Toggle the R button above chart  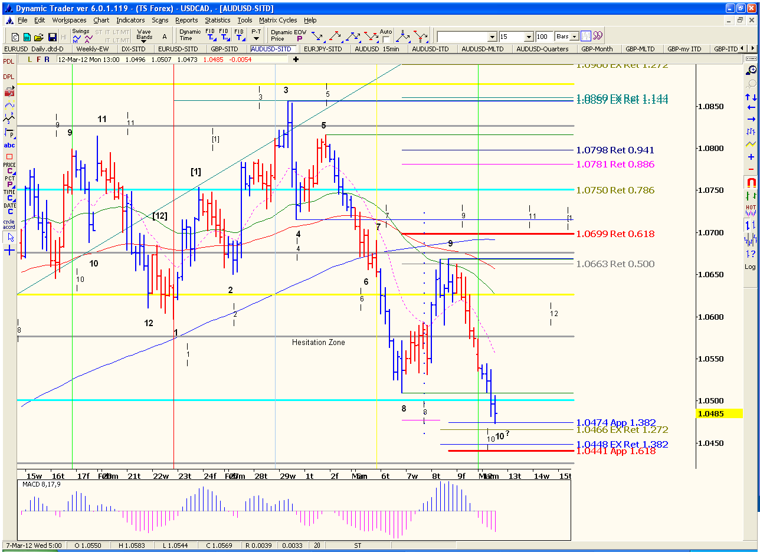click(47, 59)
